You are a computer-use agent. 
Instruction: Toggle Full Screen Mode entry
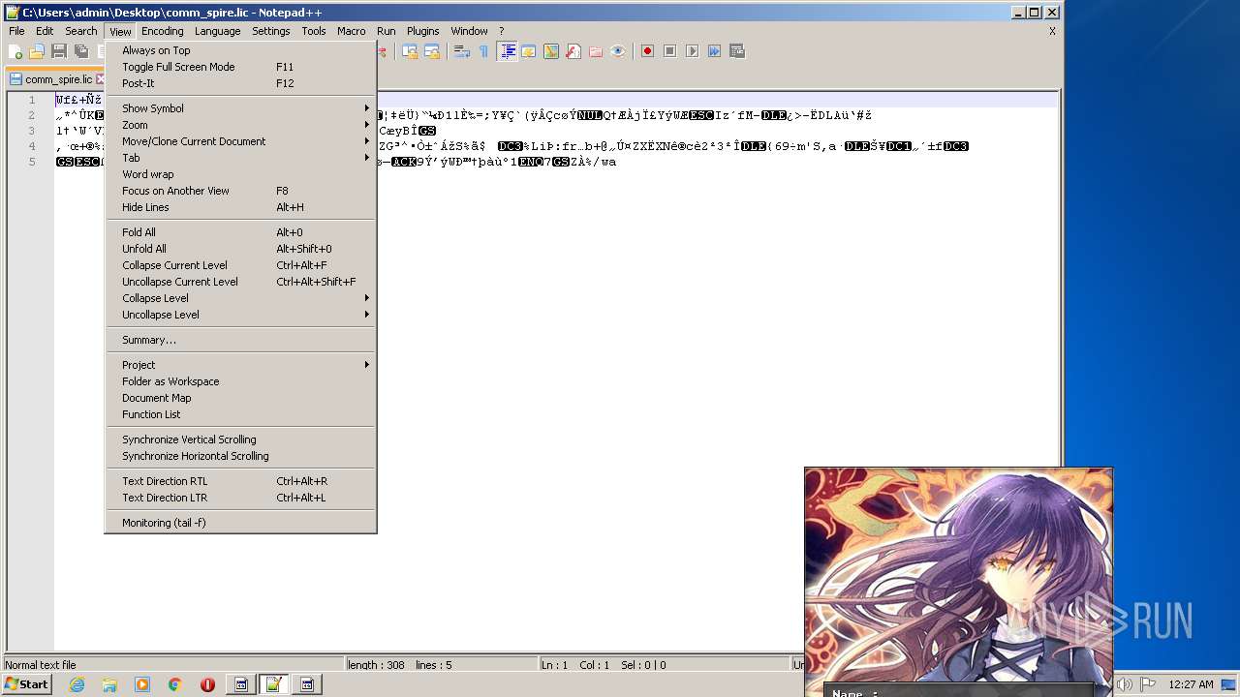point(240,67)
